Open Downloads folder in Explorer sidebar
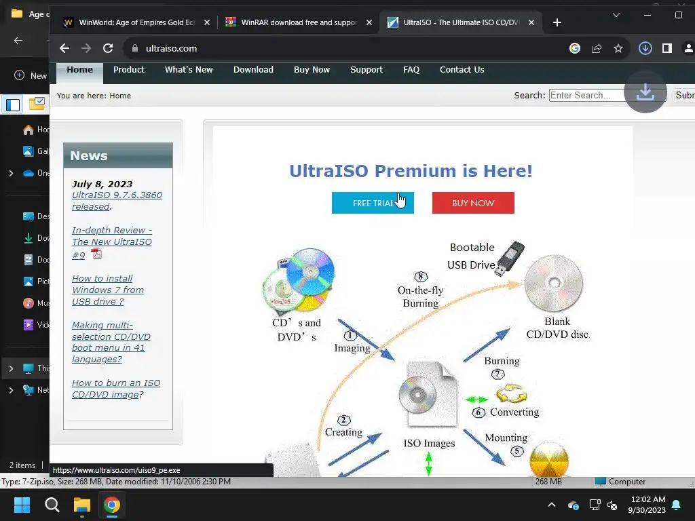Screen dimensions: 695x521 click(x=35, y=238)
